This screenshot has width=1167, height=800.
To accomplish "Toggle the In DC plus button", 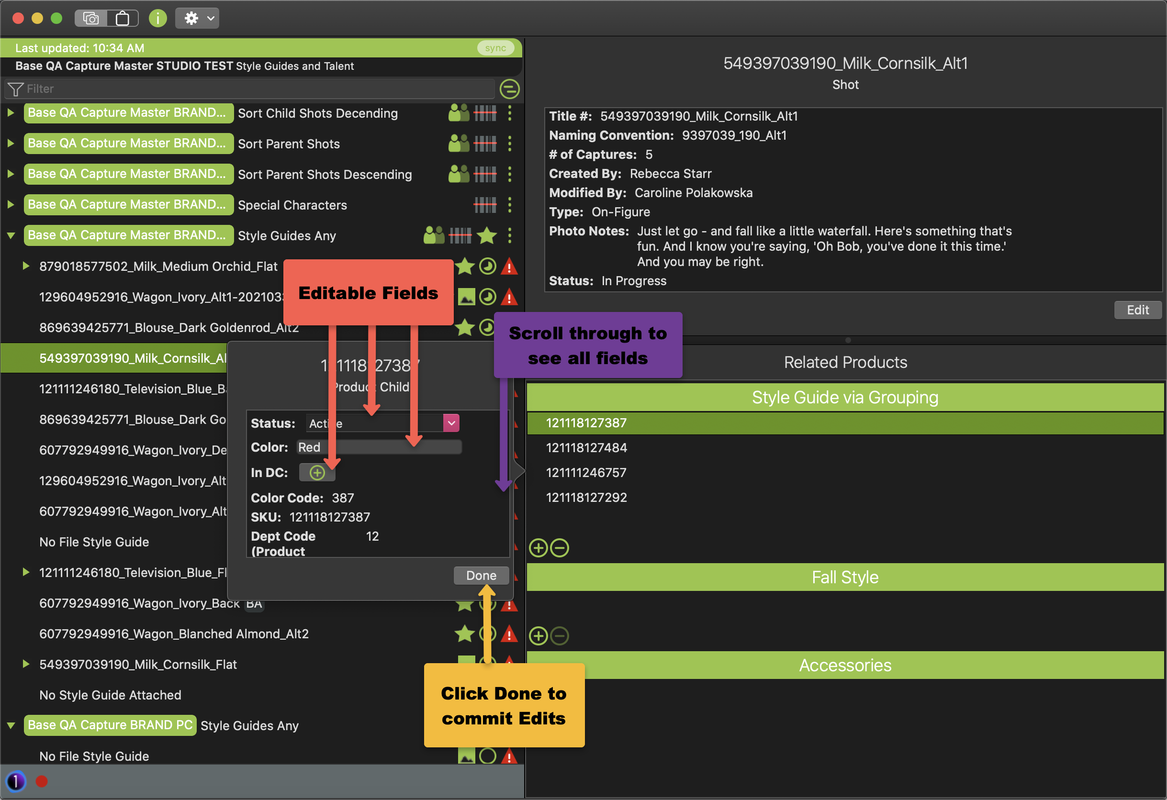I will pyautogui.click(x=317, y=473).
